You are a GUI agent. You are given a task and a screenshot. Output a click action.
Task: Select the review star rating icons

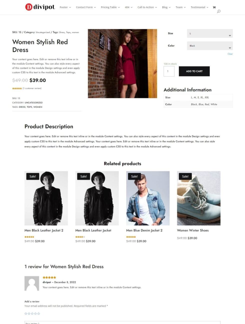click(x=32, y=313)
